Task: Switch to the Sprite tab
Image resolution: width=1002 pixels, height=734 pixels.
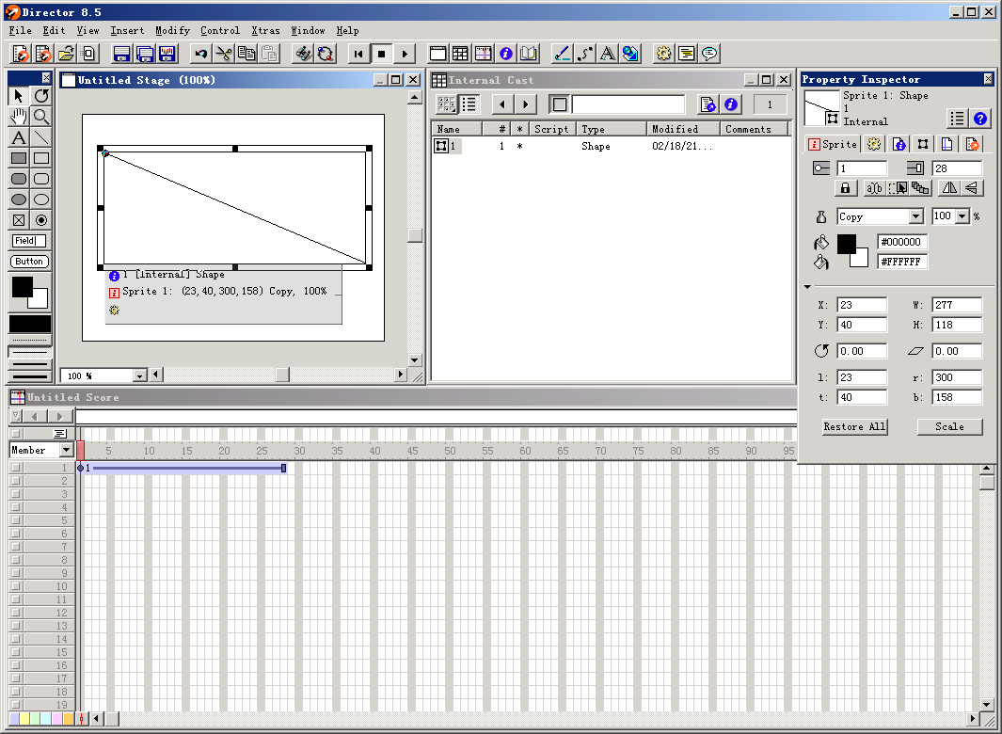Action: [x=832, y=145]
